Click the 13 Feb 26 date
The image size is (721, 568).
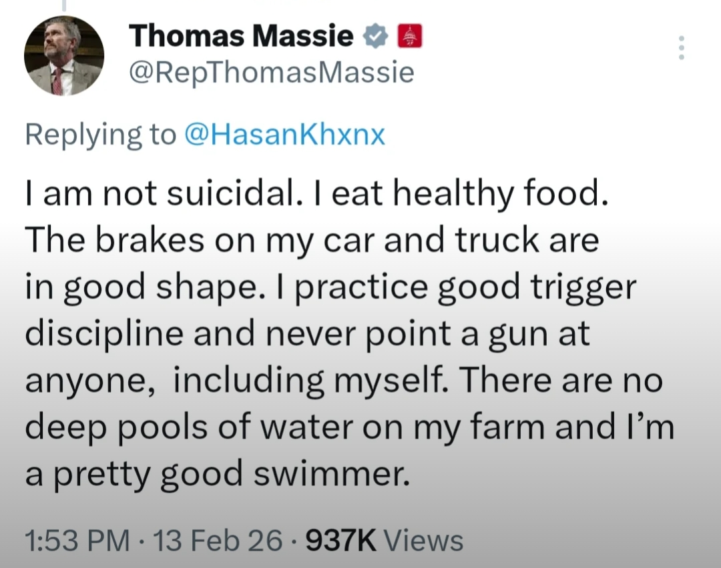218,539
